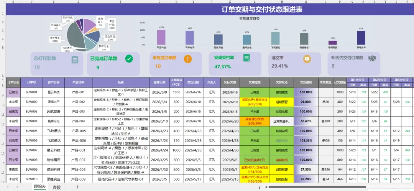This screenshot has height=191, width=414.
Task: Select the 交付状态 header cell
Action: [x=282, y=82]
